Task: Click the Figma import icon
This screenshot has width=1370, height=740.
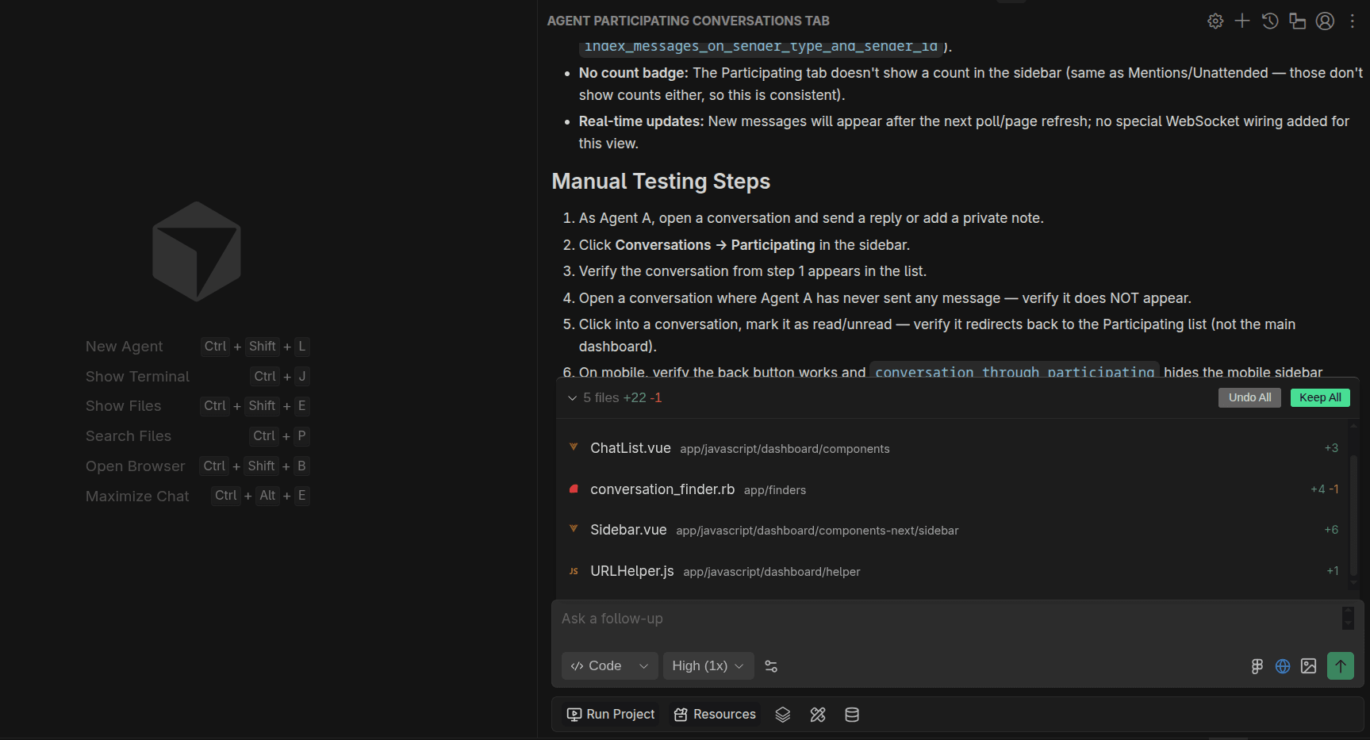Action: 1257,666
